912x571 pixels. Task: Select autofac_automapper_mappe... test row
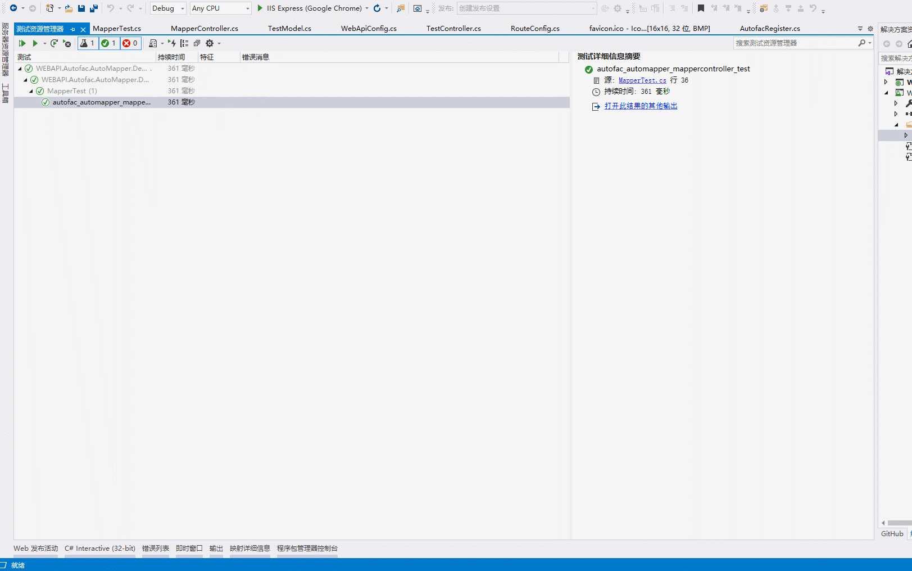coord(292,102)
